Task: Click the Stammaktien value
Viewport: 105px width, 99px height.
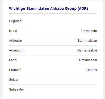Action: (87, 41)
